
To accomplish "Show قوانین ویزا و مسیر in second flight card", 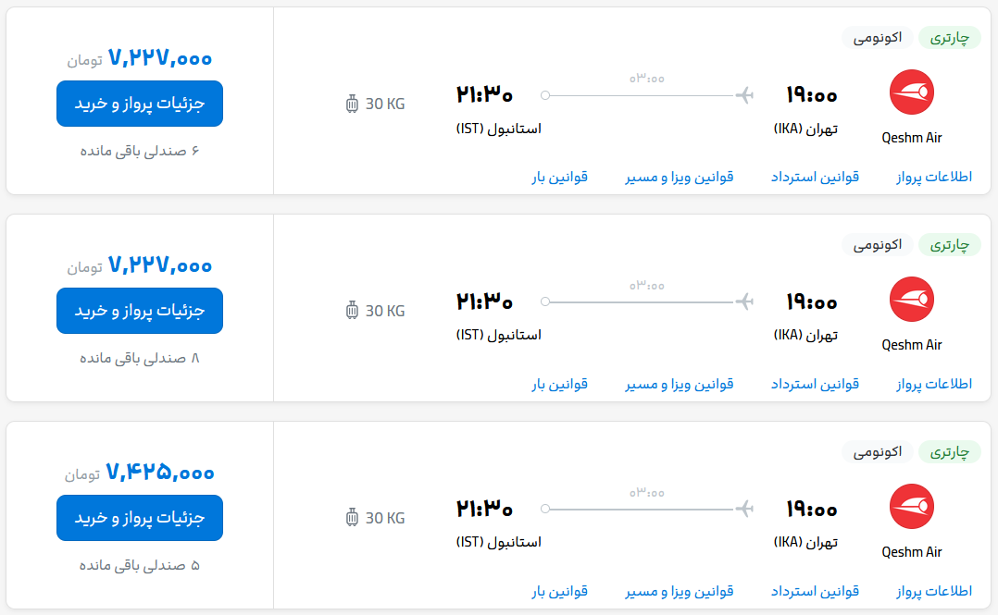I will (680, 384).
